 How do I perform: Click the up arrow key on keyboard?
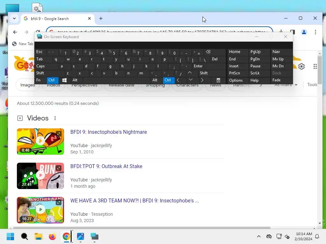coord(190,73)
